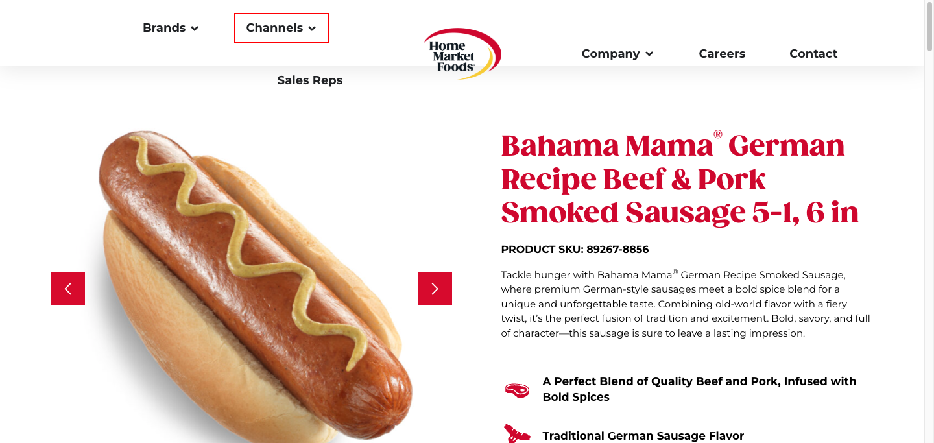Click the sausage links icon near German flavor
Screen dimensions: 934x443
point(517,433)
